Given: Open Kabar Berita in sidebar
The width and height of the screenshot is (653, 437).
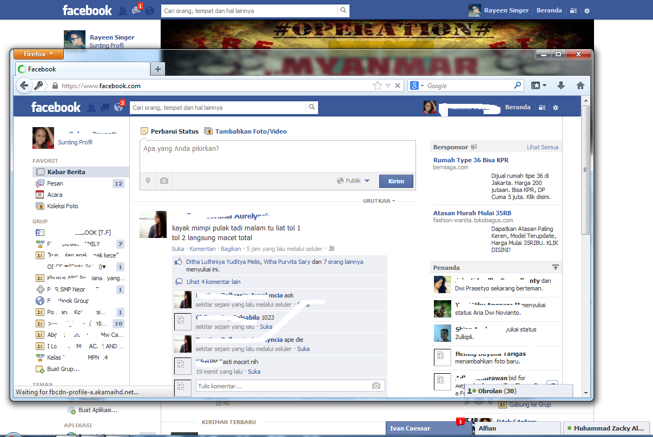Looking at the screenshot, I should (81, 172).
